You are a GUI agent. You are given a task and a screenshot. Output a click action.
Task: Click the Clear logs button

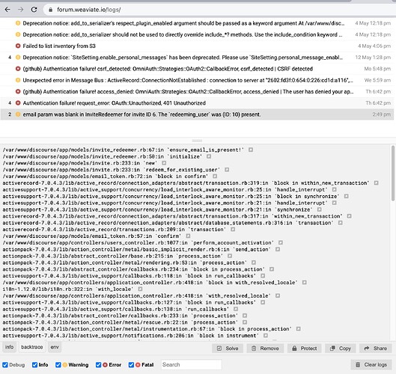coord(371,365)
